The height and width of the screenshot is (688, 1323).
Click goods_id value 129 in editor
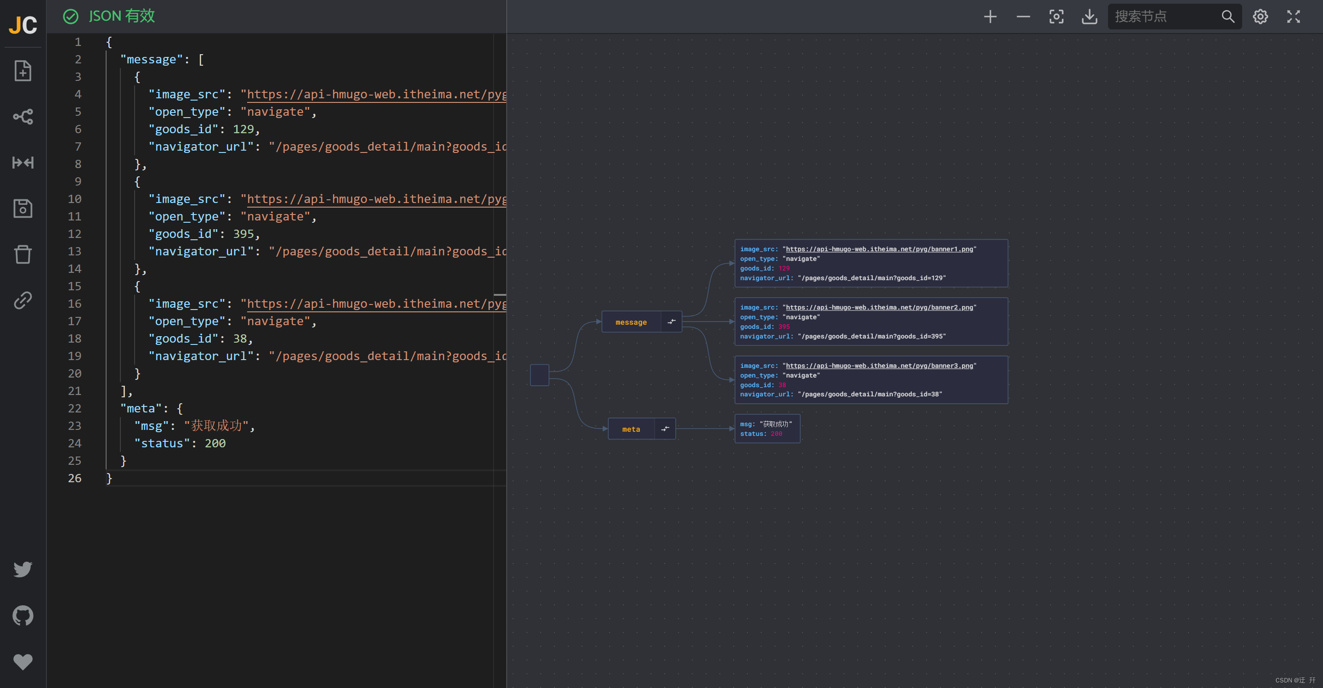[x=243, y=129]
